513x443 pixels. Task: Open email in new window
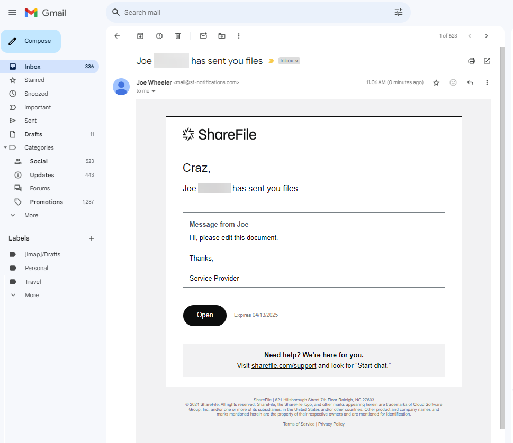[487, 61]
